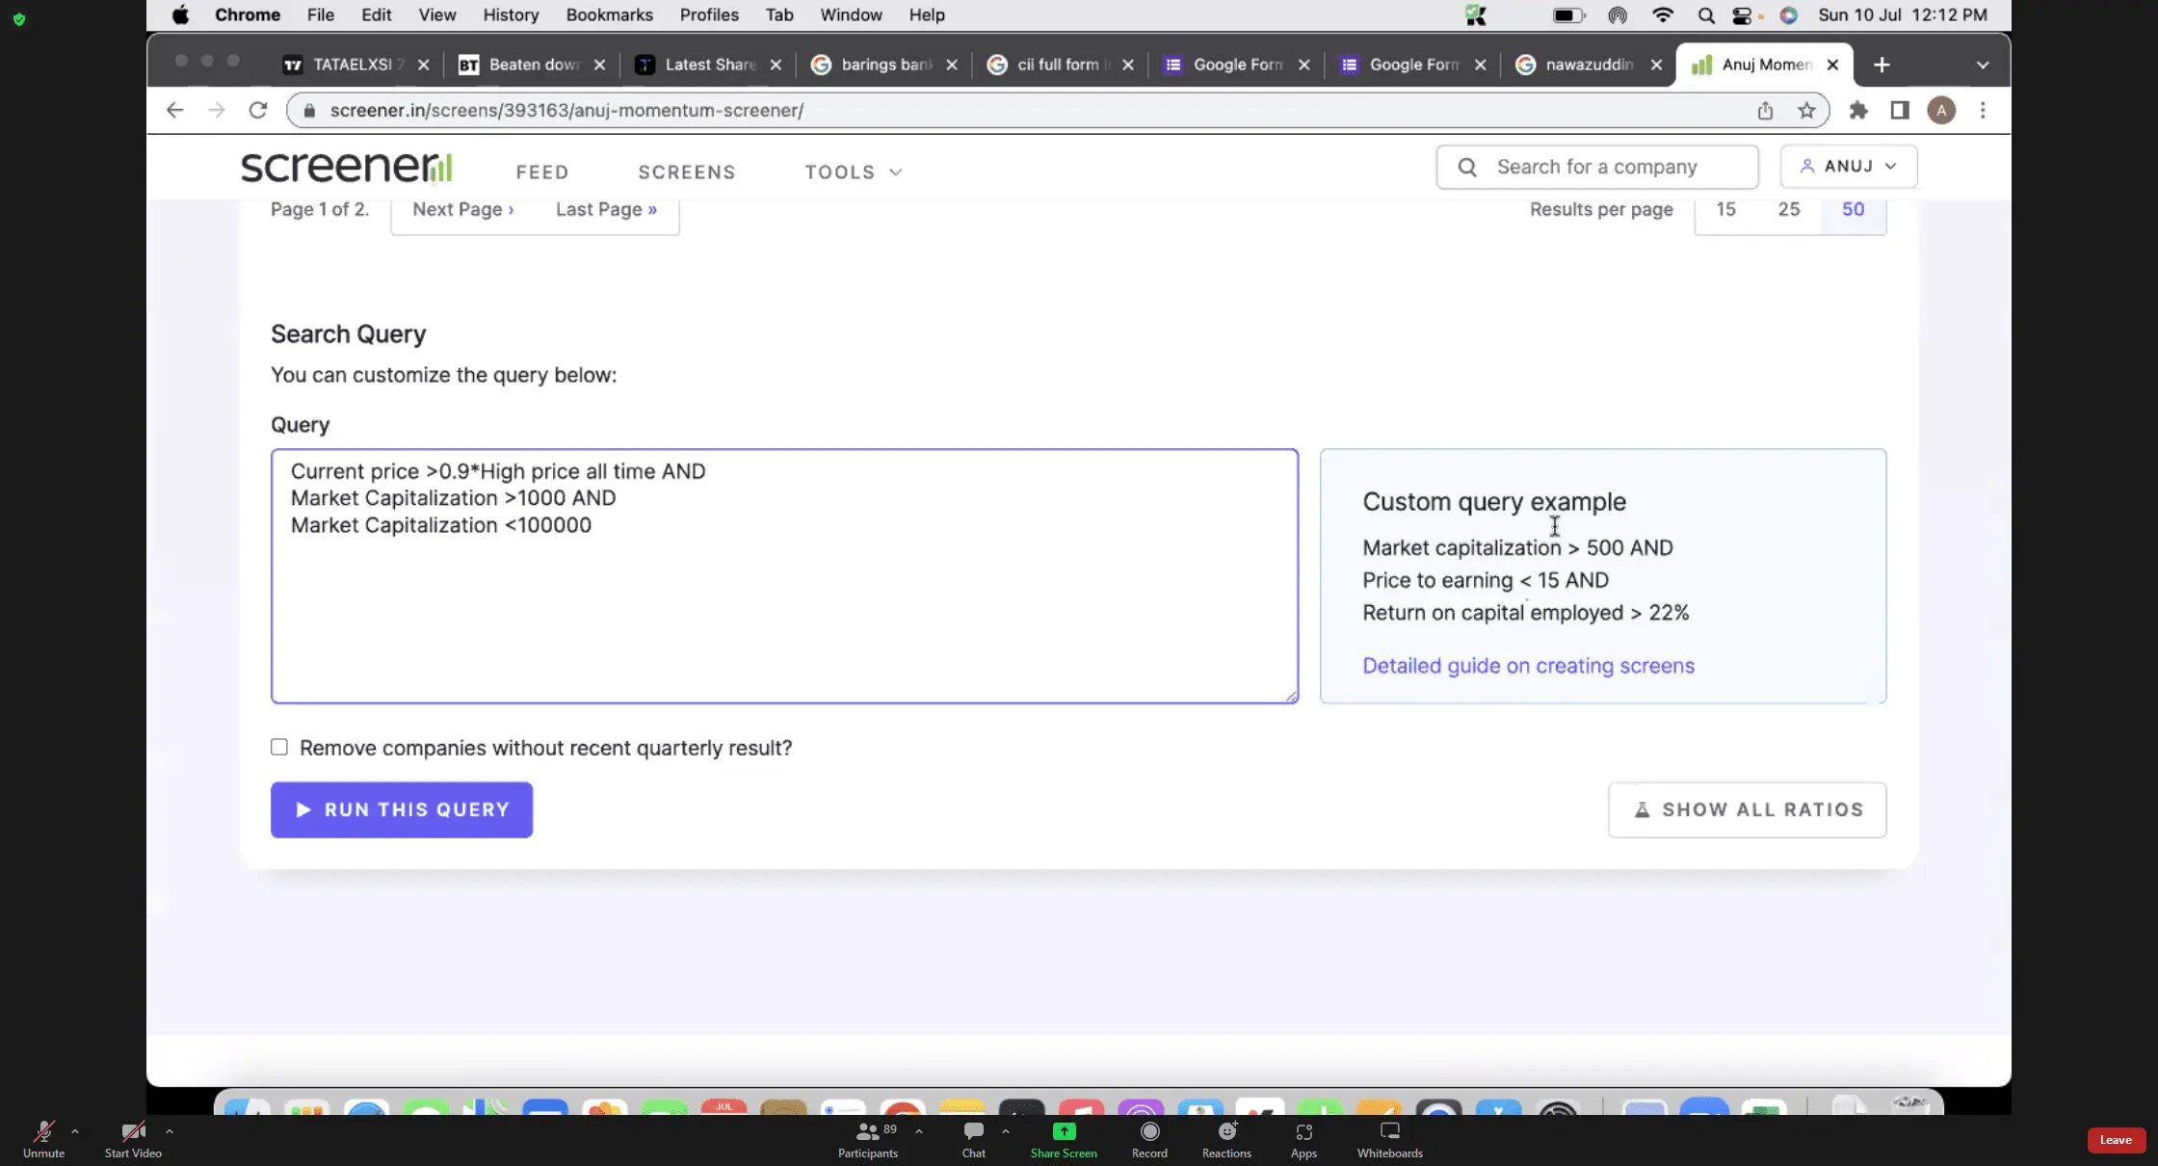Viewport: 2158px width, 1166px height.
Task: Click the Chrome reload page icon
Action: (257, 110)
